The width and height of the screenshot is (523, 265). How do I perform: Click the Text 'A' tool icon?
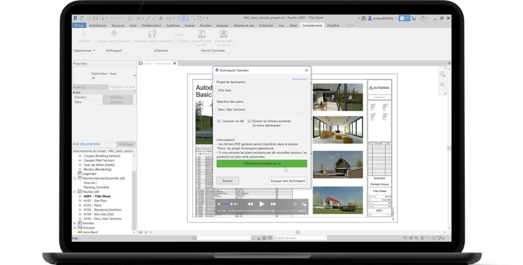pos(161,18)
